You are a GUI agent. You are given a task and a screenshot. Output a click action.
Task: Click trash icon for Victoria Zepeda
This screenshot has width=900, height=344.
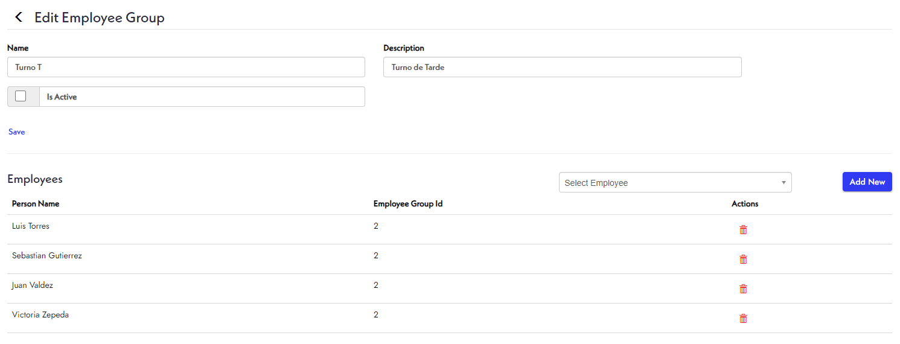coord(743,319)
